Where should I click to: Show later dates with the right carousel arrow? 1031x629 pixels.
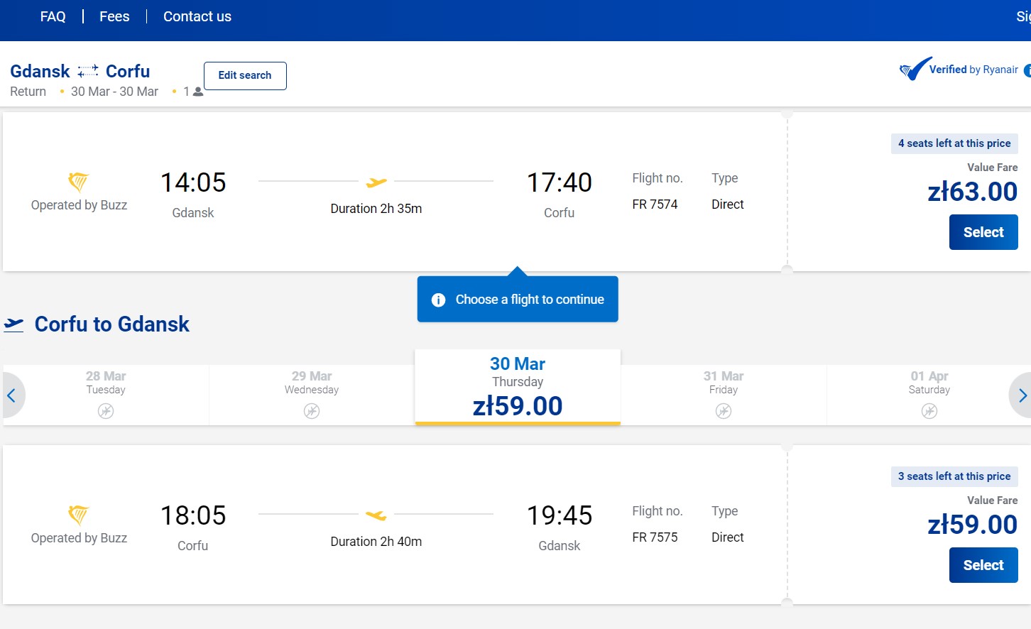(x=1021, y=395)
